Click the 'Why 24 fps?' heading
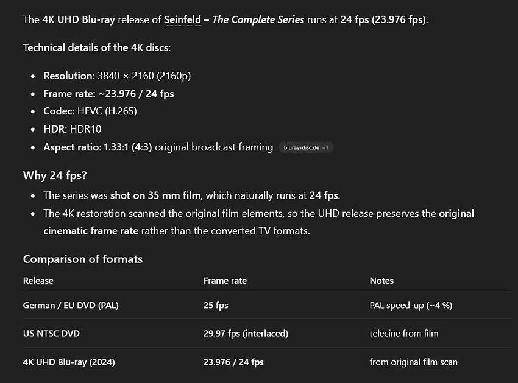 tap(55, 176)
